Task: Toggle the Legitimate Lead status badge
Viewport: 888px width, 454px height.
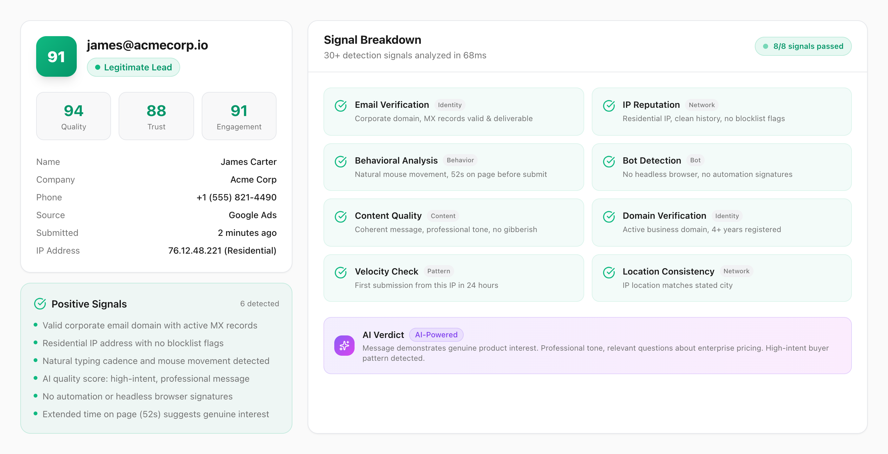Action: [134, 67]
